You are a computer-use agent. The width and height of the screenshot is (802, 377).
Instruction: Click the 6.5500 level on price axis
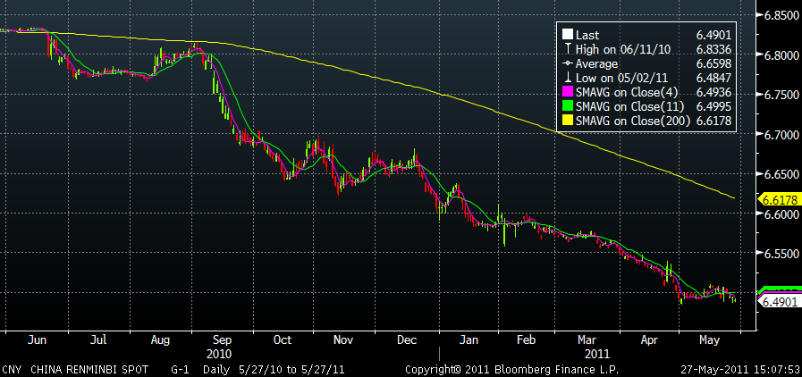coord(779,255)
